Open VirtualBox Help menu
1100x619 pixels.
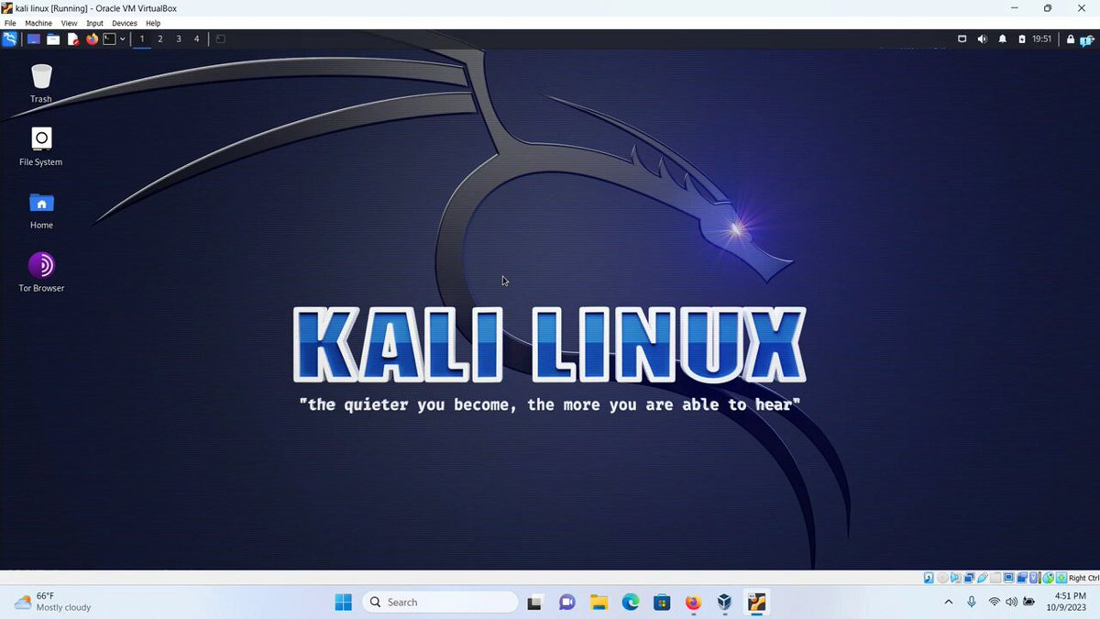(153, 23)
